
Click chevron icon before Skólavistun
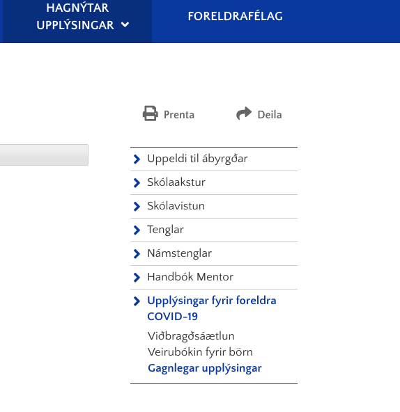coord(137,206)
